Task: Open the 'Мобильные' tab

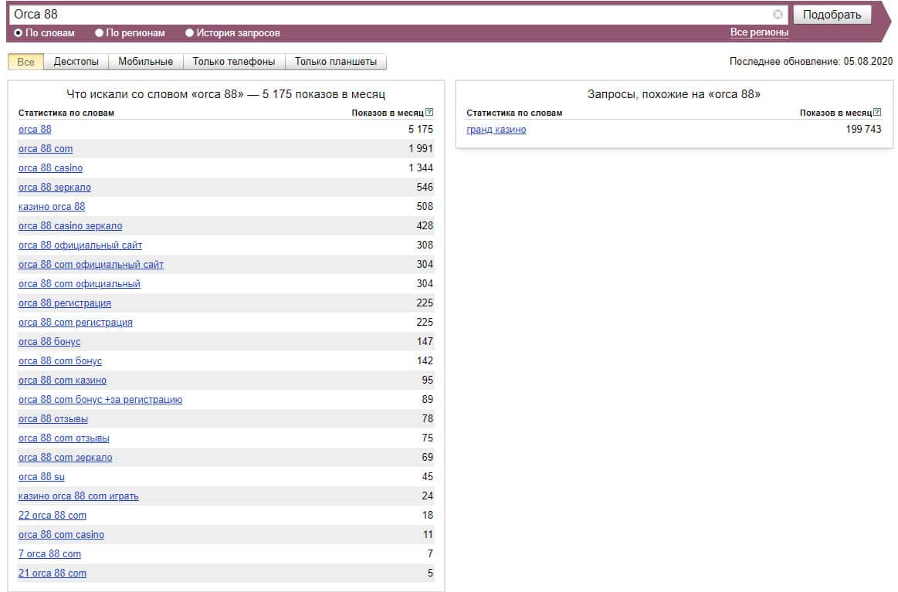Action: (x=146, y=62)
